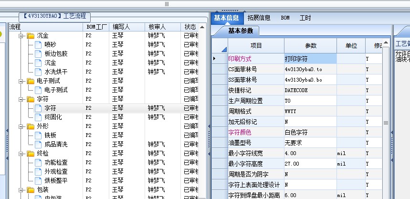Click the 6.00 parameter cell
The height and width of the screenshot is (199, 410).
310,195
